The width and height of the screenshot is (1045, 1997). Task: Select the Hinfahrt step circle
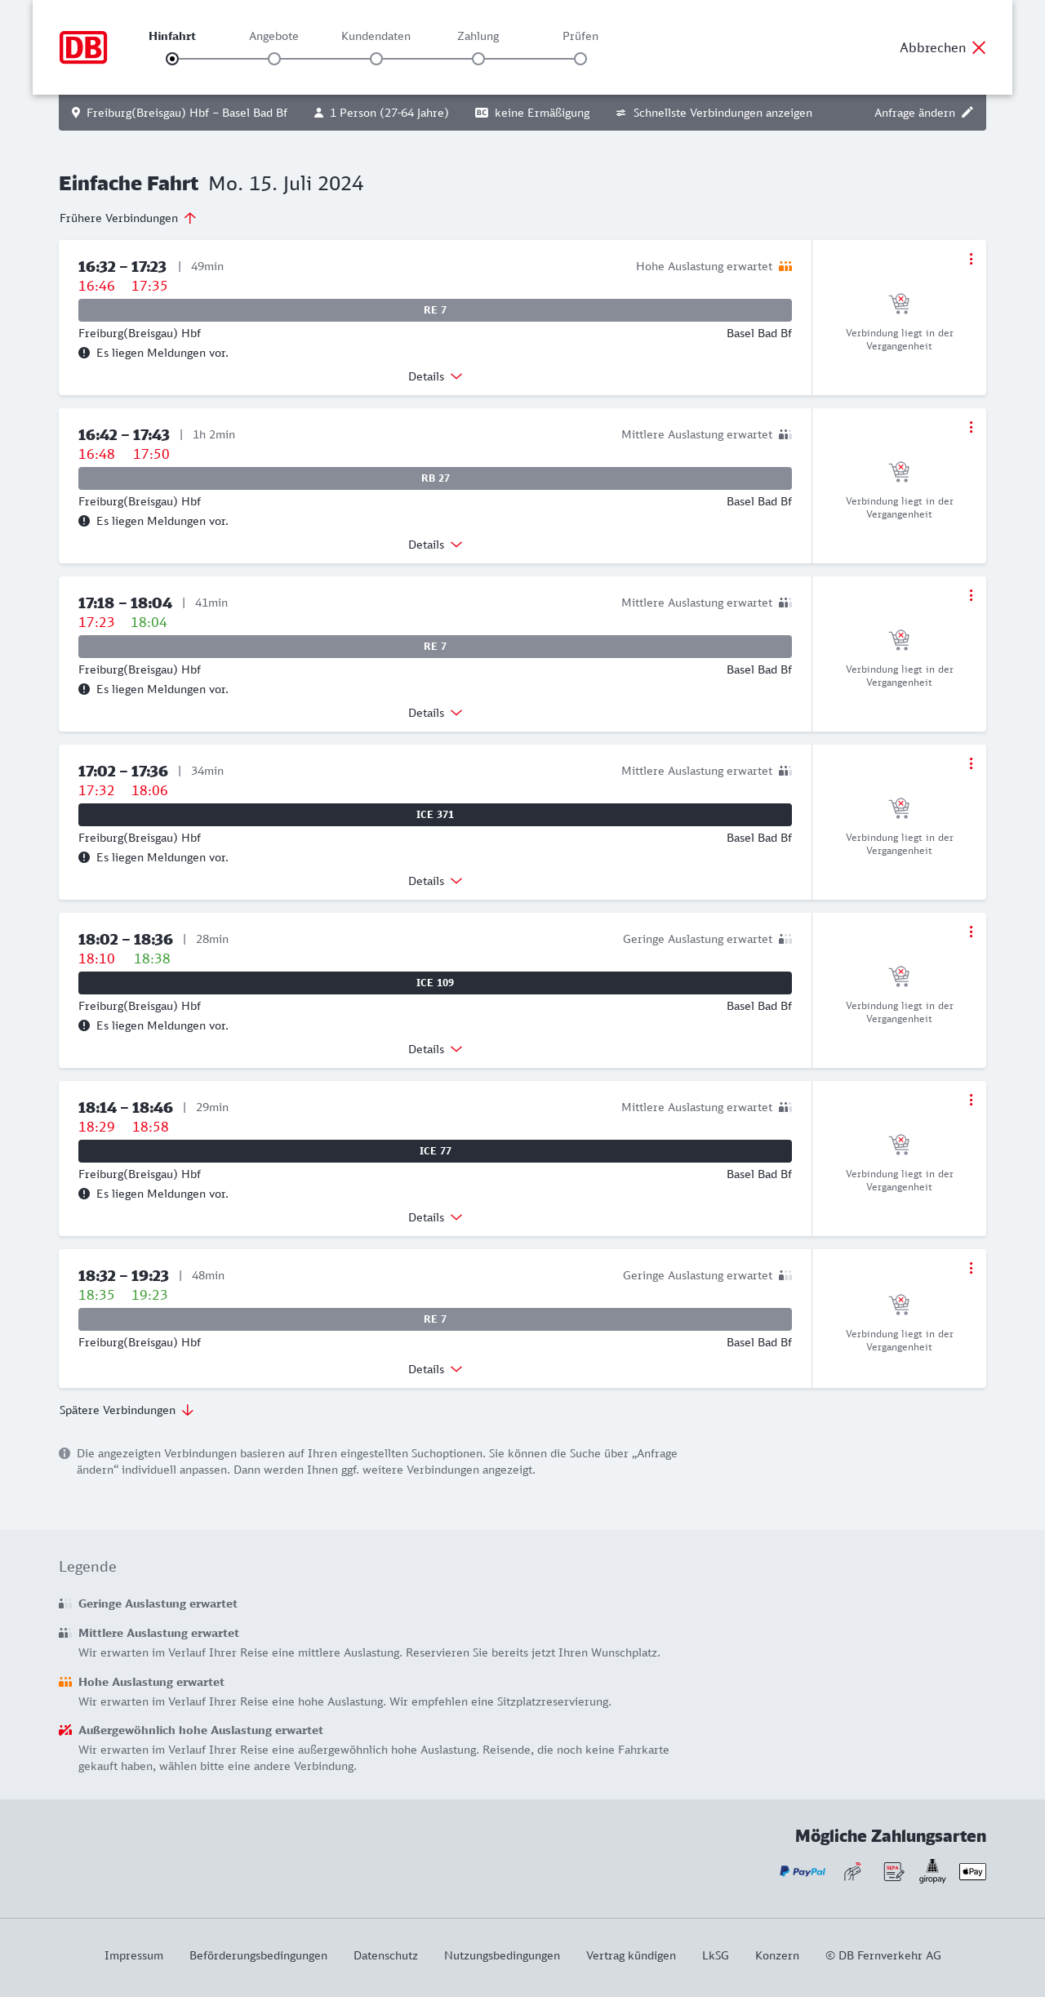point(172,59)
